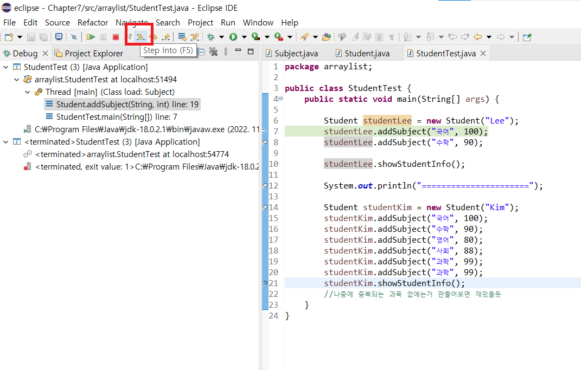Click the Remove All Terminated Launches icon
The image size is (581, 370).
pyautogui.click(x=213, y=51)
